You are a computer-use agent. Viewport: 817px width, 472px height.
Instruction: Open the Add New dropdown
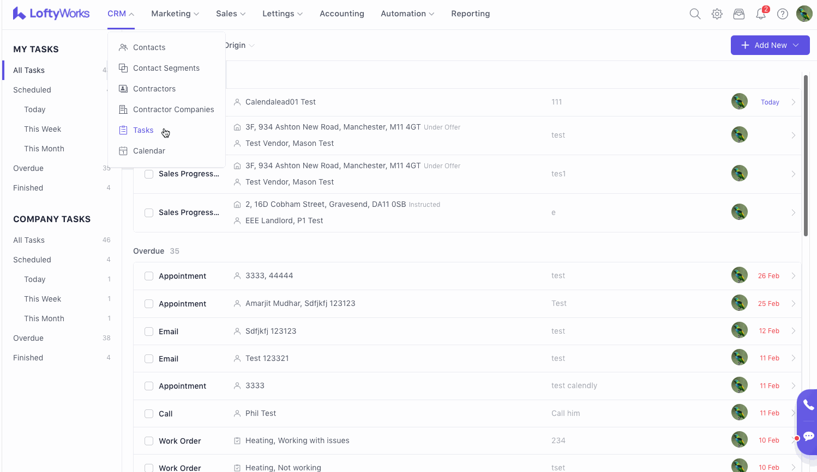tap(770, 45)
